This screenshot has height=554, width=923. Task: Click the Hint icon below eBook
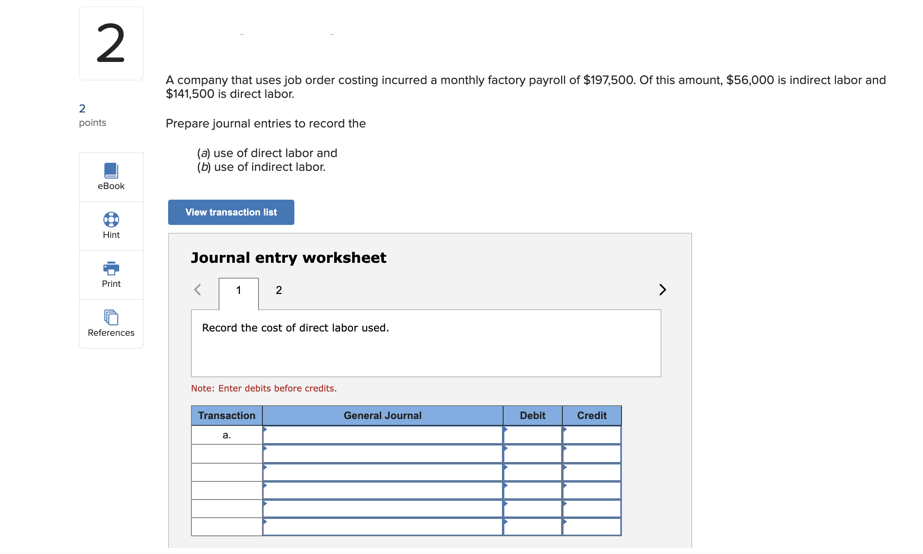coord(111,220)
